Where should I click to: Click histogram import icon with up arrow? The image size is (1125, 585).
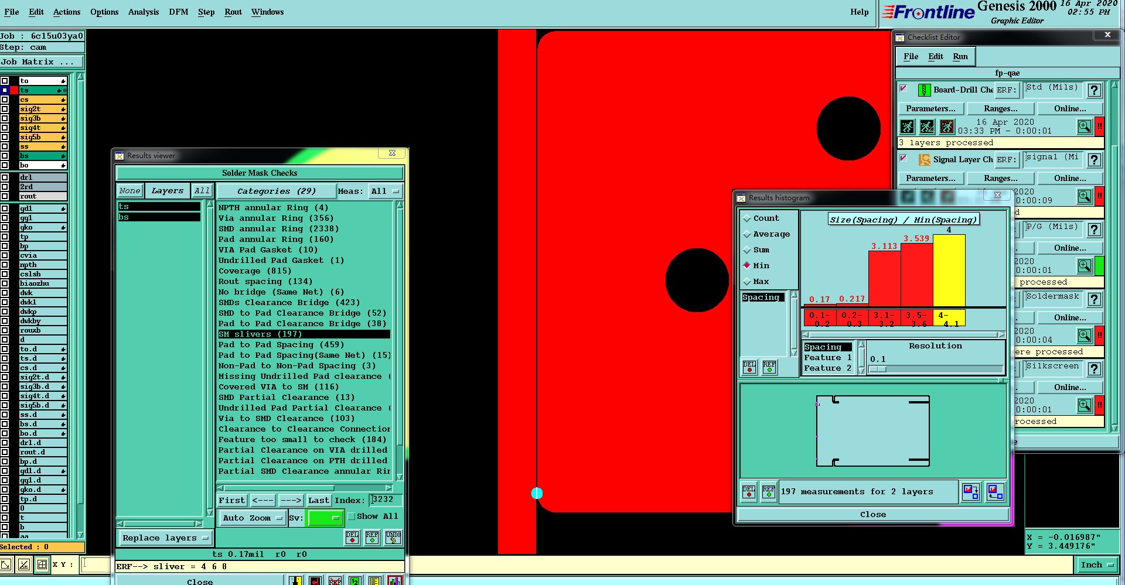(x=995, y=492)
